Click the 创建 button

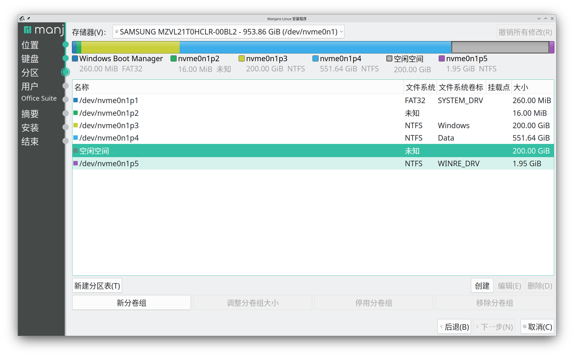tap(482, 286)
